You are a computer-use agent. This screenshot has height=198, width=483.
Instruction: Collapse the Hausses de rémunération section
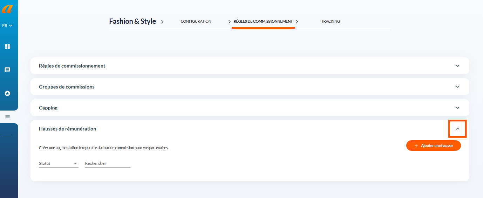(x=457, y=129)
